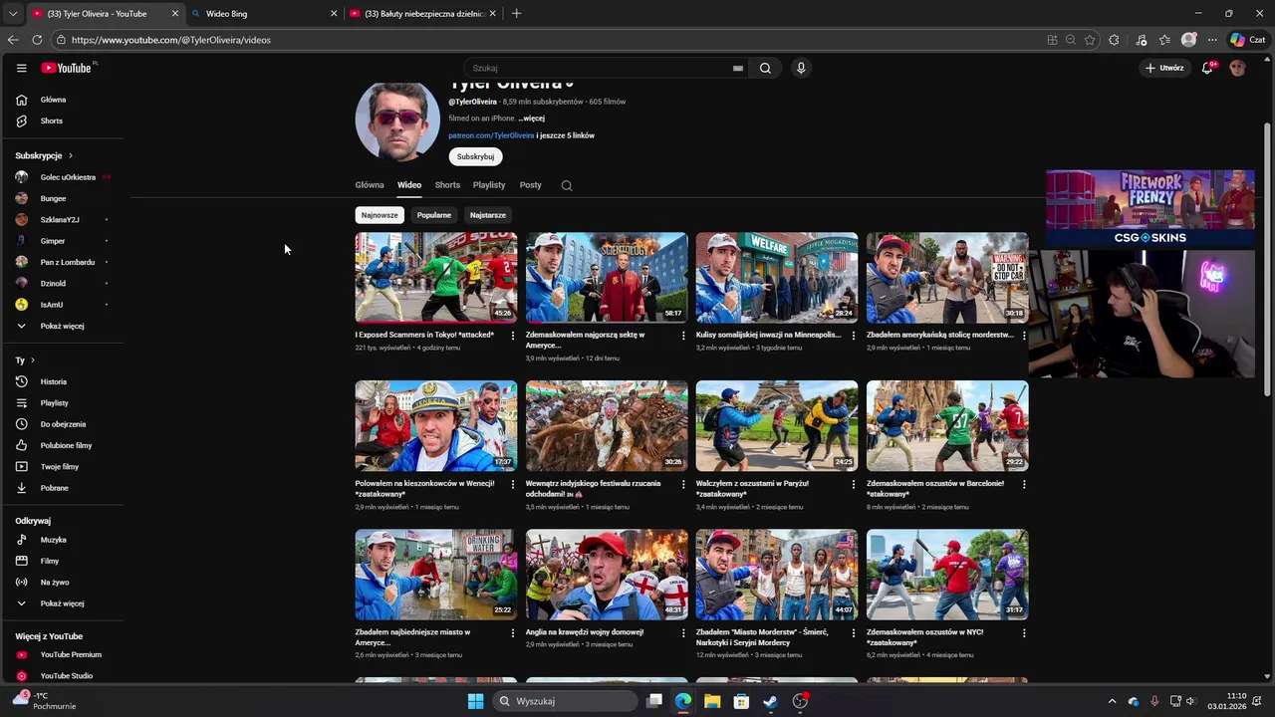Open options menu for Anglia na krawędzi video
The image size is (1275, 717).
(683, 632)
